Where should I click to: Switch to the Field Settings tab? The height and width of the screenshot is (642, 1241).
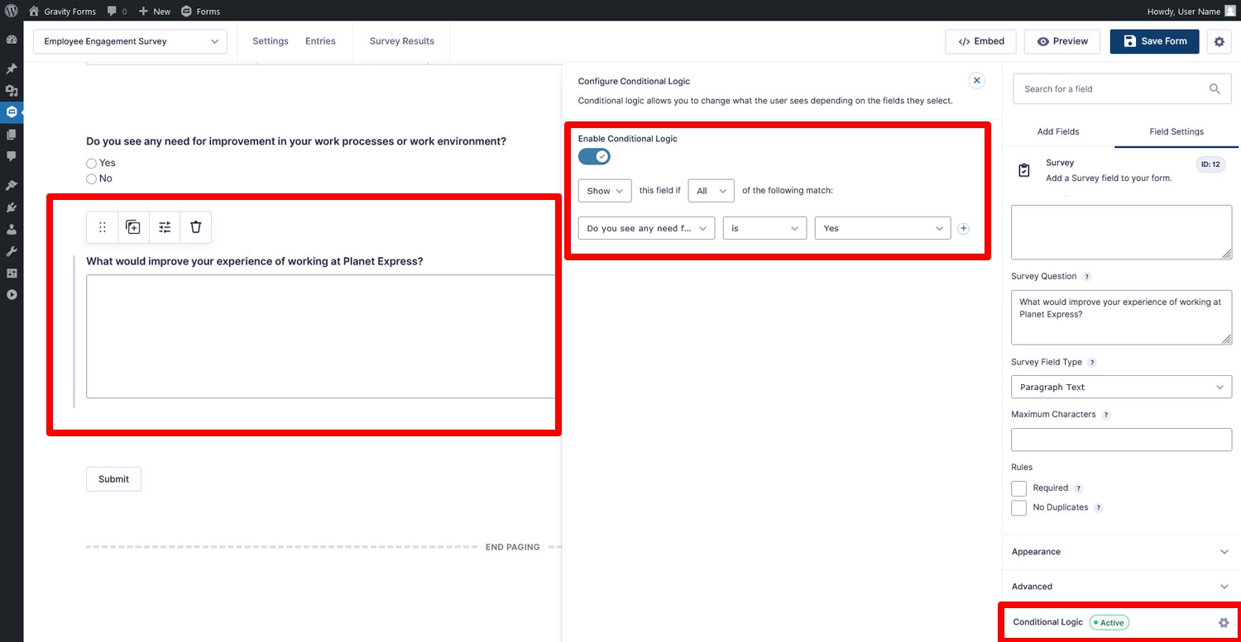click(x=1176, y=132)
